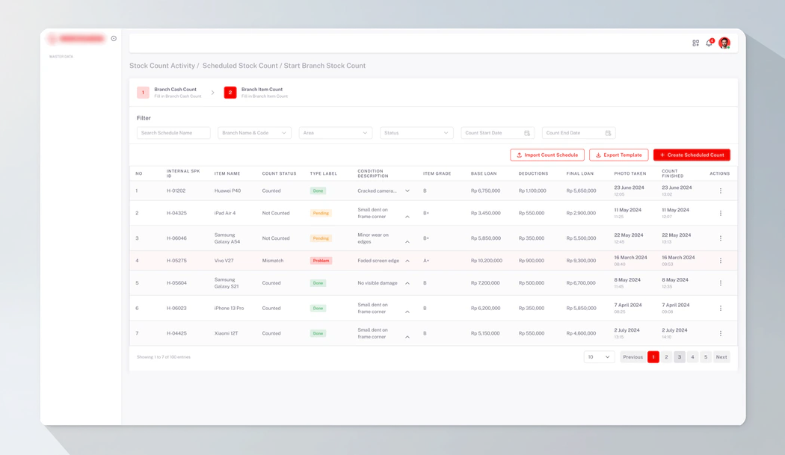Focus the Search Schedule Name field

pos(173,133)
